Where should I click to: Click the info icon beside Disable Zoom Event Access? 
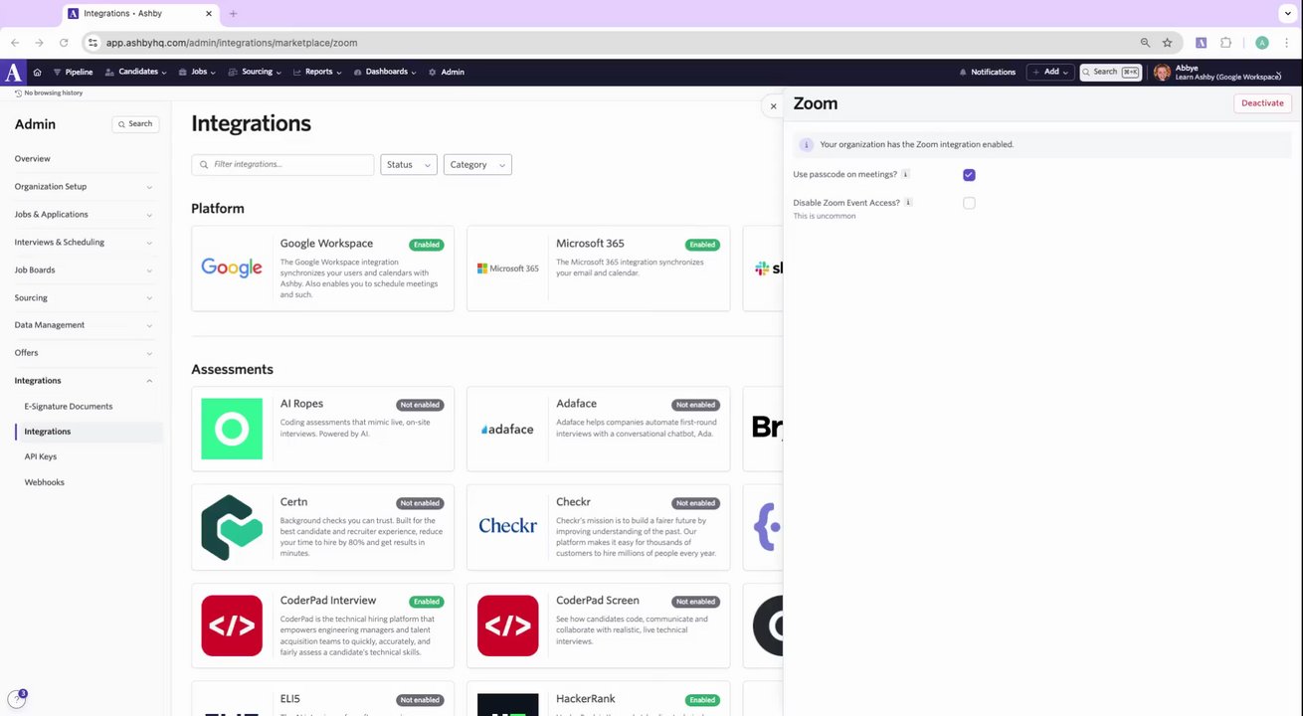pos(908,202)
